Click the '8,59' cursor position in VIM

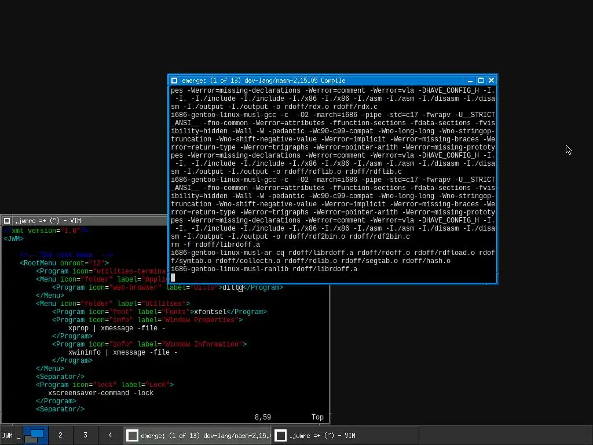click(263, 417)
